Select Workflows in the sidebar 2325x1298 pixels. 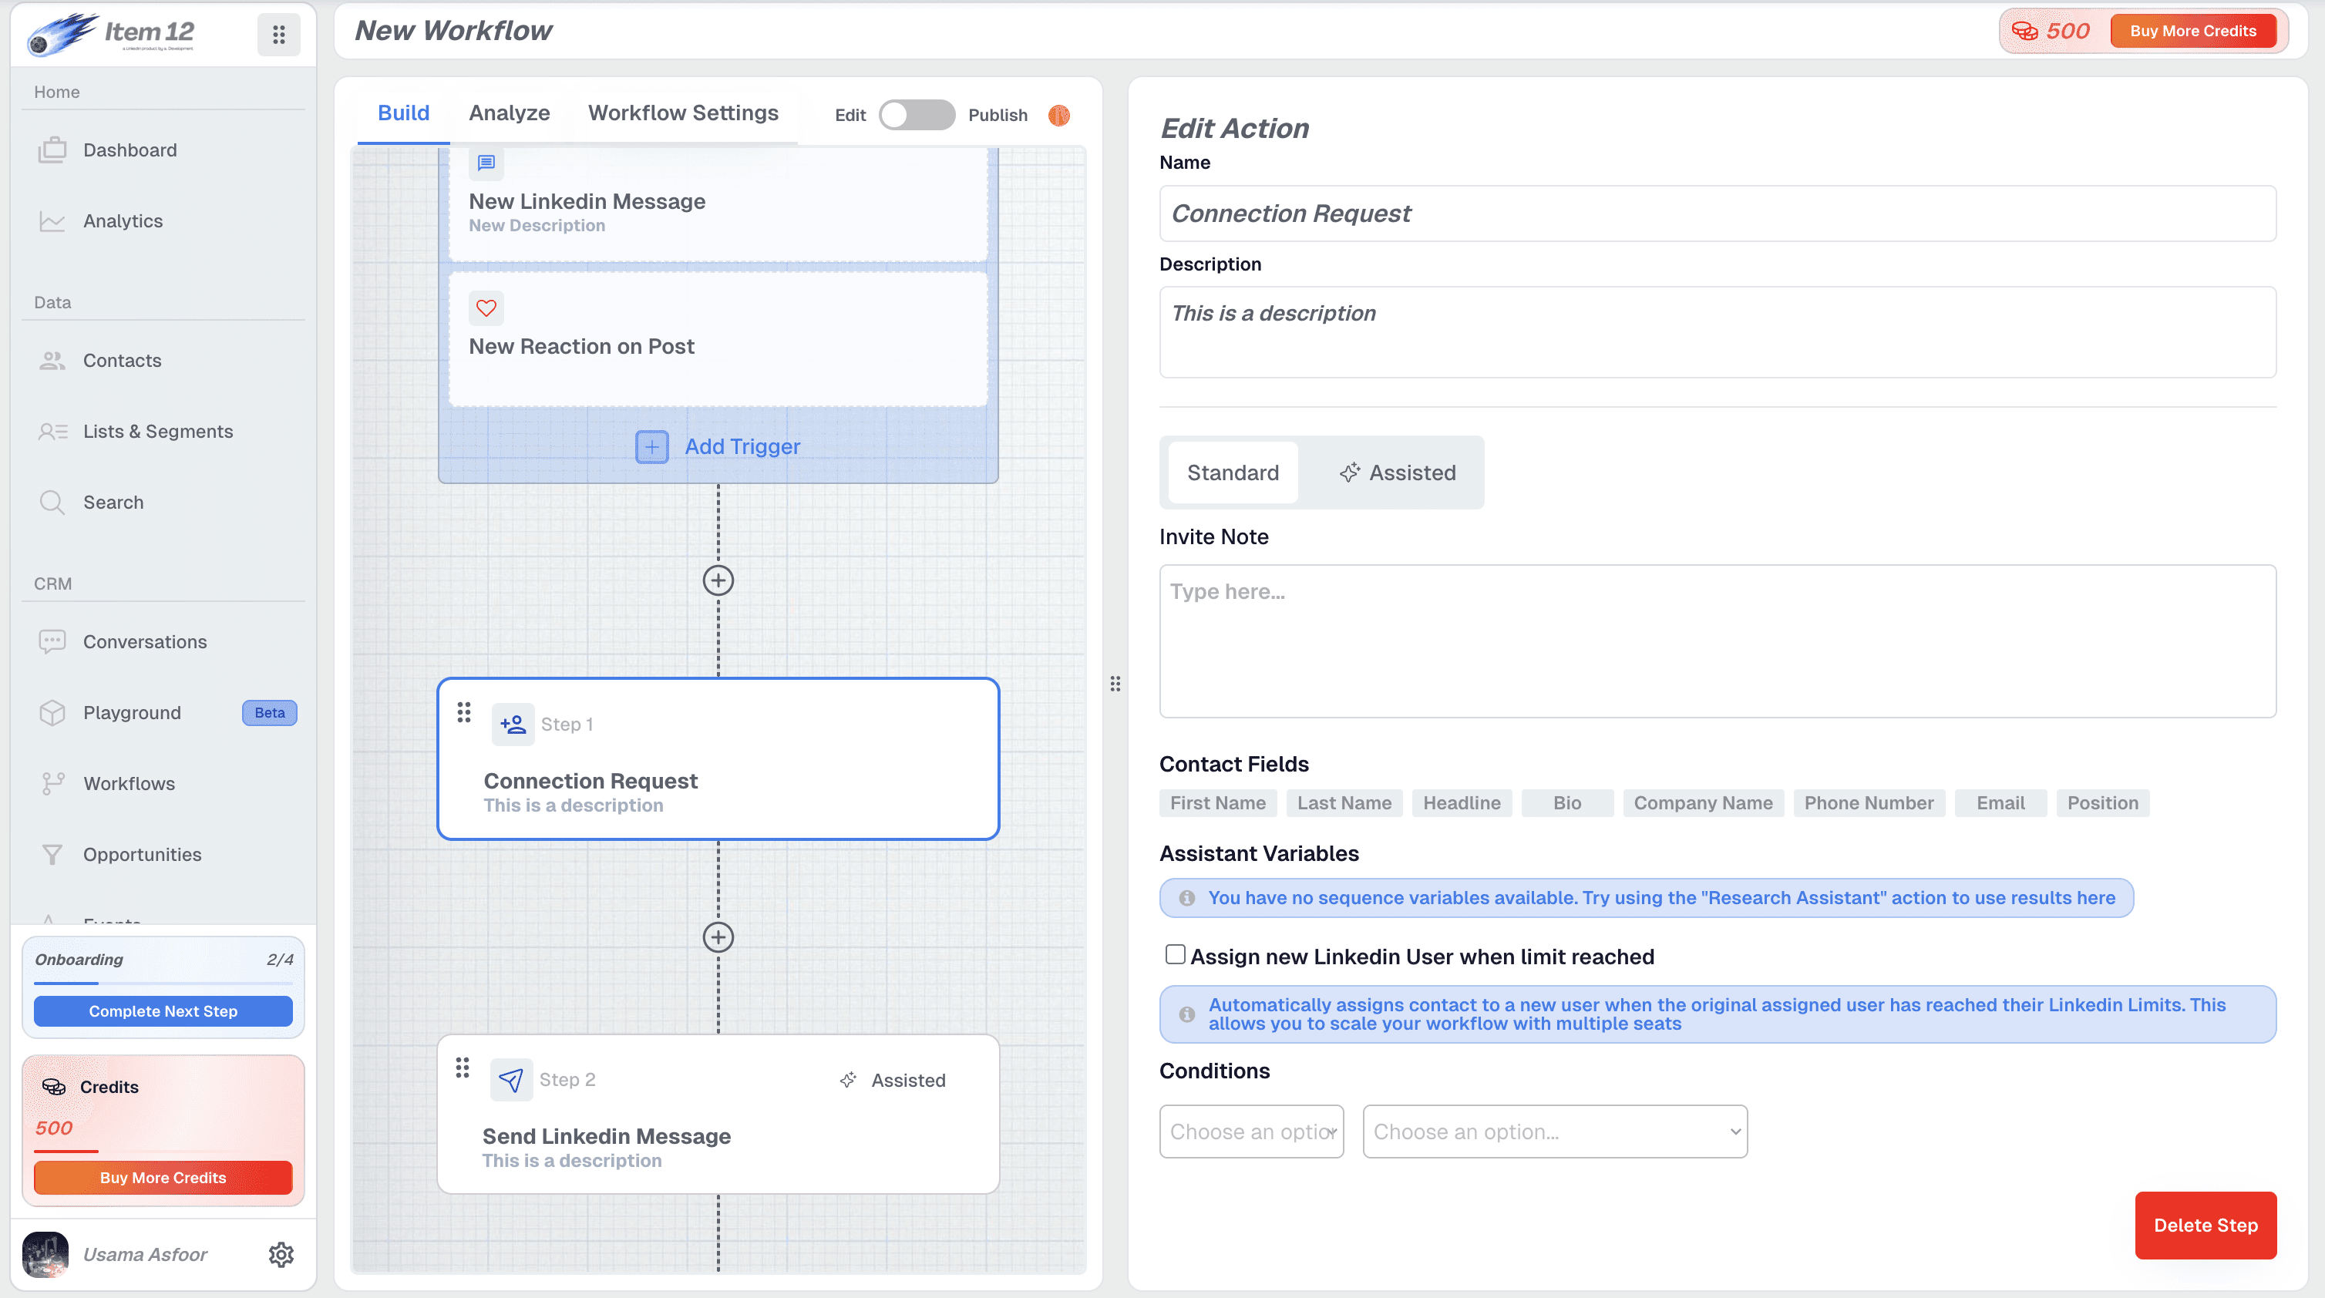pyautogui.click(x=129, y=783)
